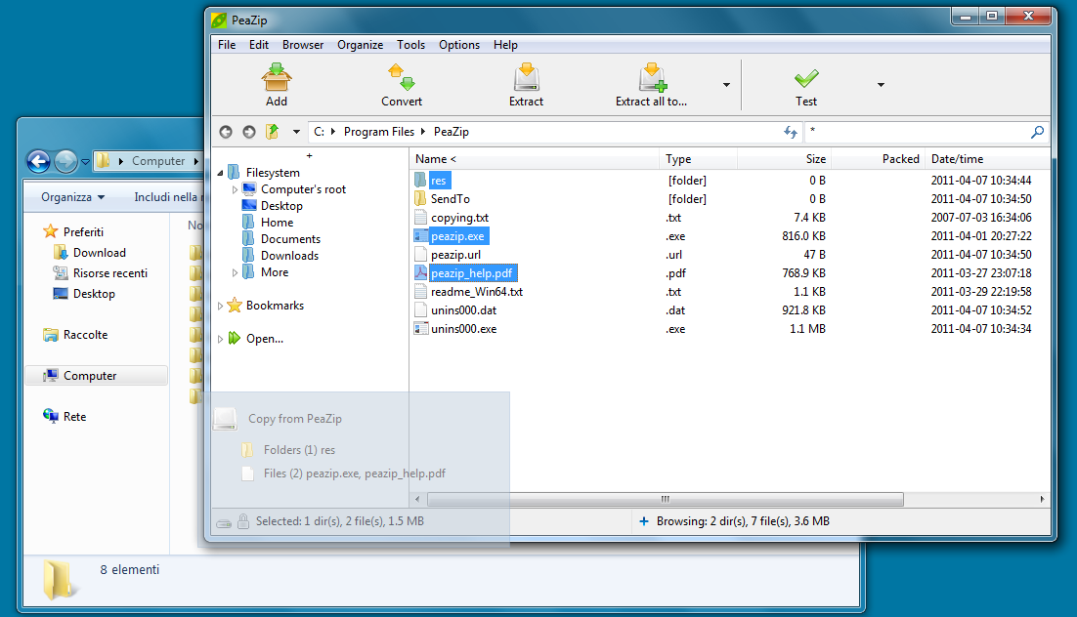
Task: Click the Extract toolbar icon
Action: [526, 77]
